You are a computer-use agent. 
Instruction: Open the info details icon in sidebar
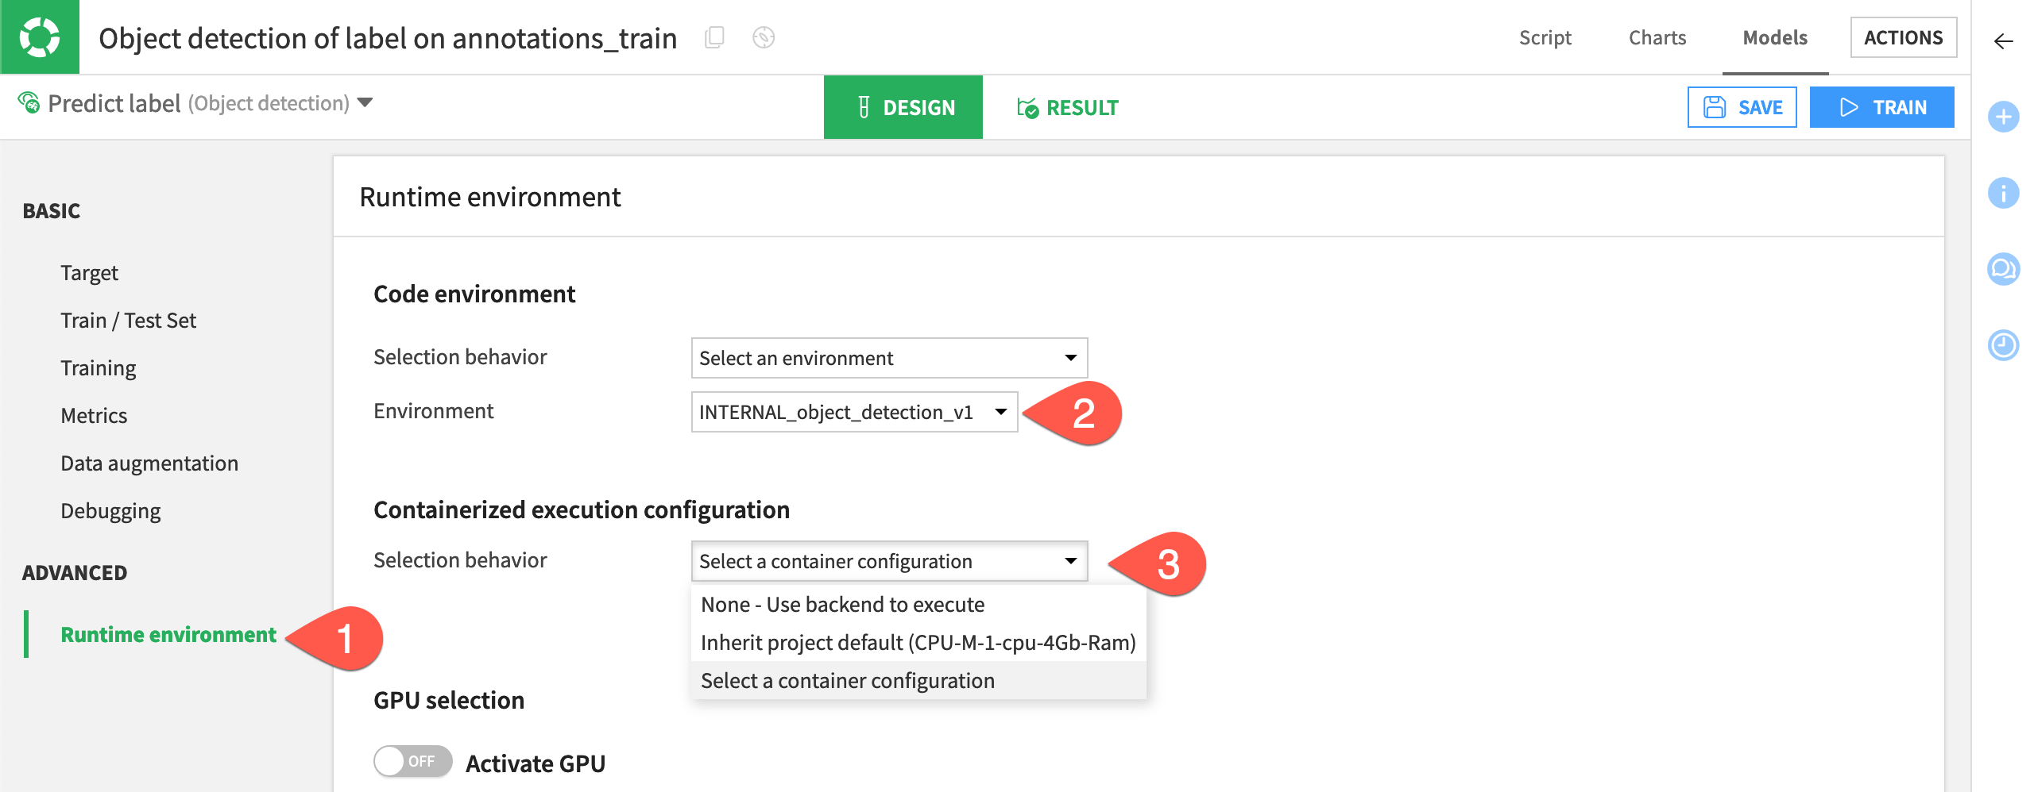pyautogui.click(x=2003, y=193)
